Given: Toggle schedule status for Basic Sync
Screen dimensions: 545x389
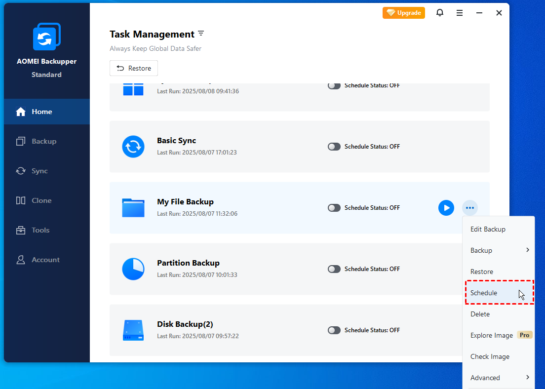Looking at the screenshot, I should [x=334, y=147].
